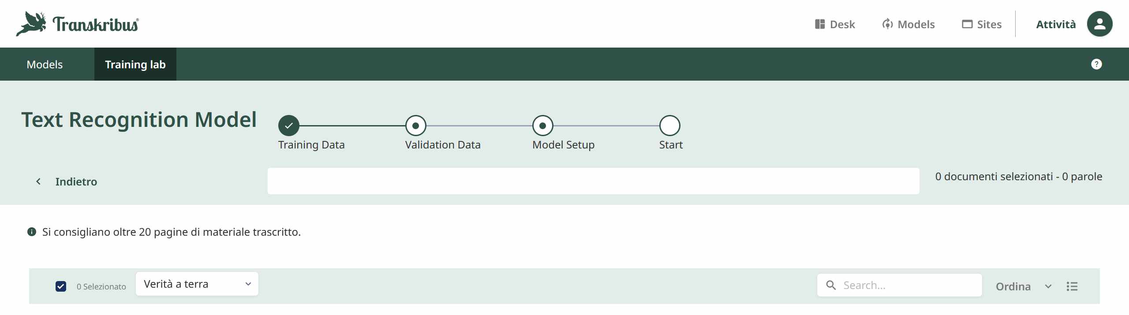The height and width of the screenshot is (315, 1129).
Task: Click the help question mark icon
Action: [x=1096, y=64]
